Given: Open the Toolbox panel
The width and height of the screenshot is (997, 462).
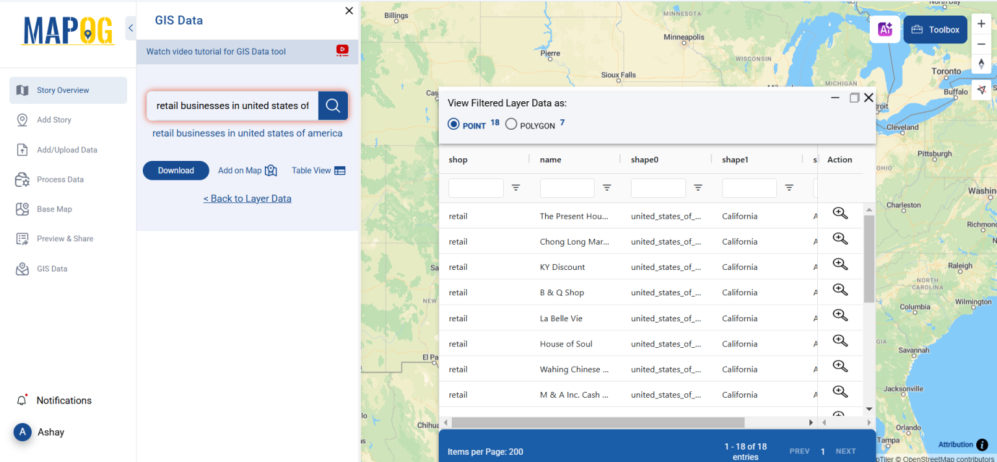Looking at the screenshot, I should [935, 29].
